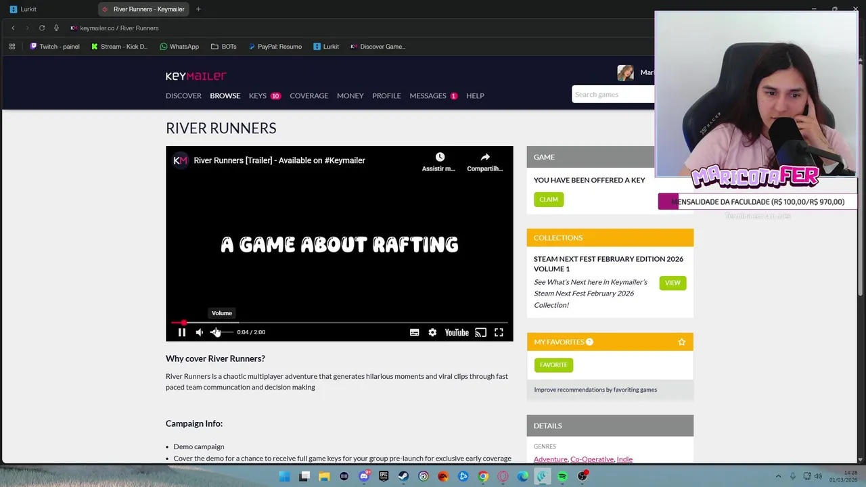Open the Co-Operative genre link

pyautogui.click(x=592, y=459)
